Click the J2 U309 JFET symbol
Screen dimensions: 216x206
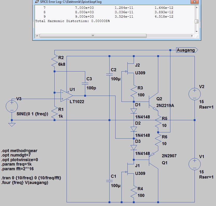coord(130,68)
